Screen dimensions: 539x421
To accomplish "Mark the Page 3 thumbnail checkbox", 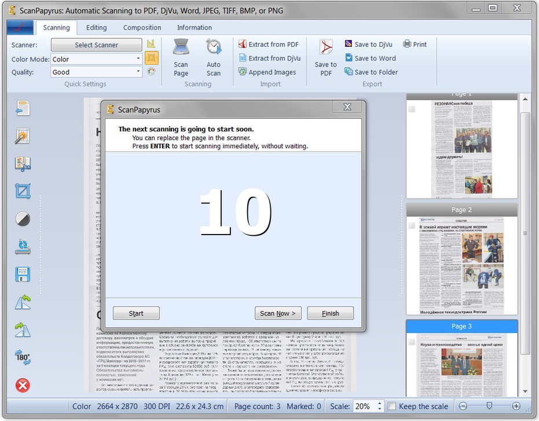I will tap(412, 342).
